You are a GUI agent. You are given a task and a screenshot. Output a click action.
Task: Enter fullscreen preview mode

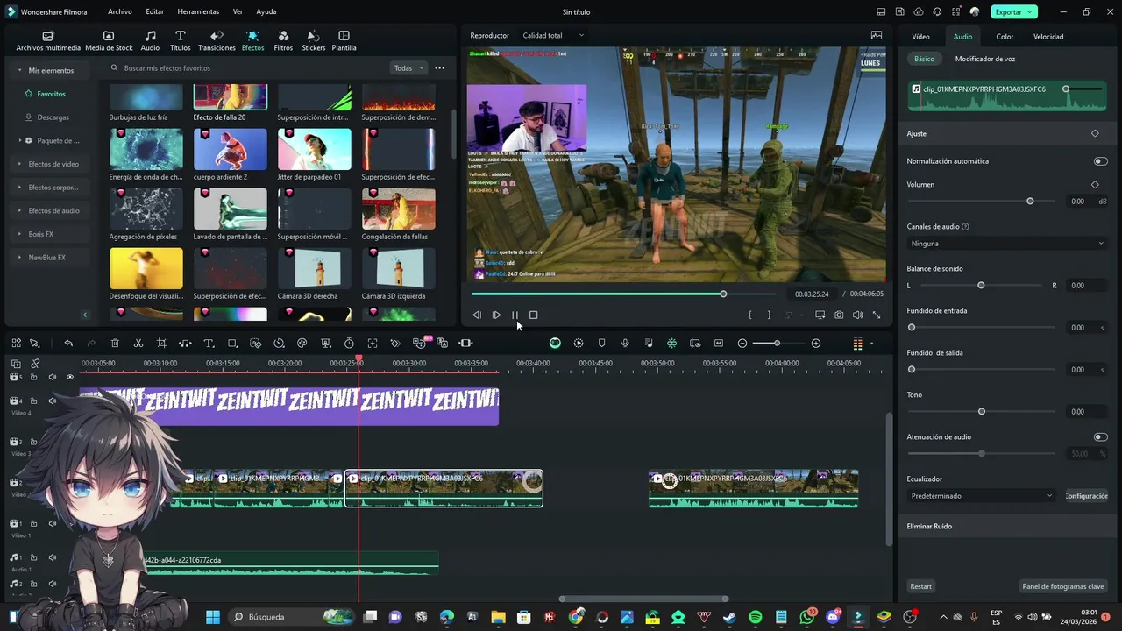click(877, 315)
